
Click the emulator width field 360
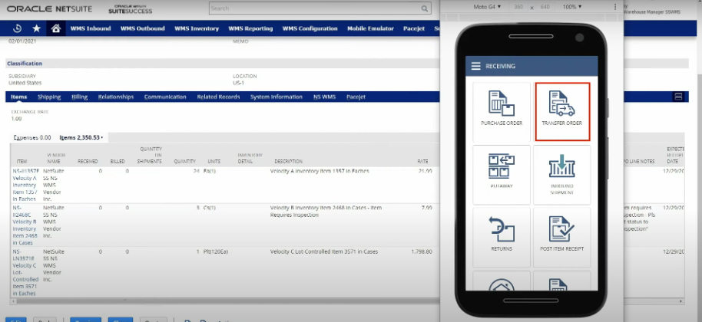(x=518, y=7)
